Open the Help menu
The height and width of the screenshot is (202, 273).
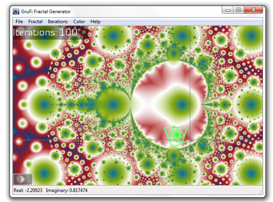tap(95, 22)
